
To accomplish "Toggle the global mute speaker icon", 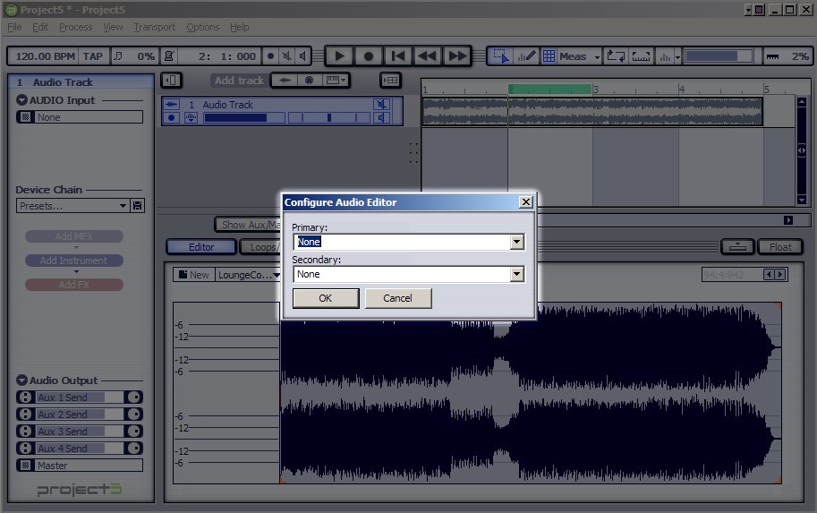I will 286,56.
